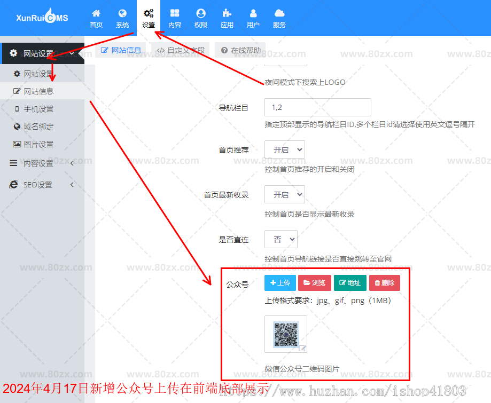Select the 系统 system icon

tap(122, 17)
